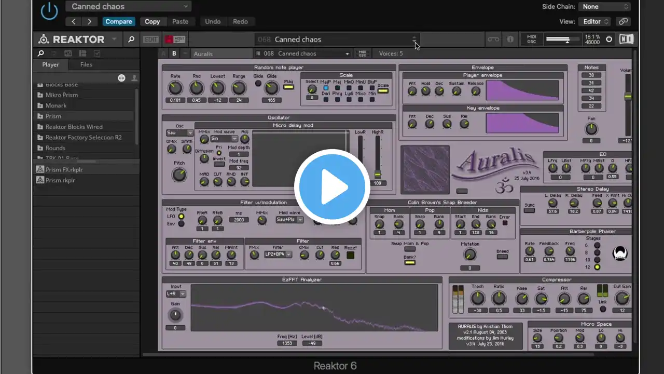
Task: Click the sidebar browser search magnifier icon
Action: click(40, 53)
